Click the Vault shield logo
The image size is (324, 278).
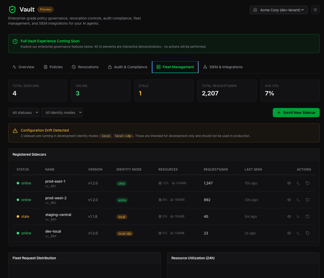12,9
